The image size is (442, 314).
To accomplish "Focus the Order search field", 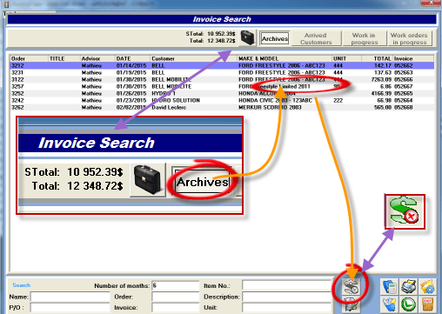I will click(x=176, y=297).
